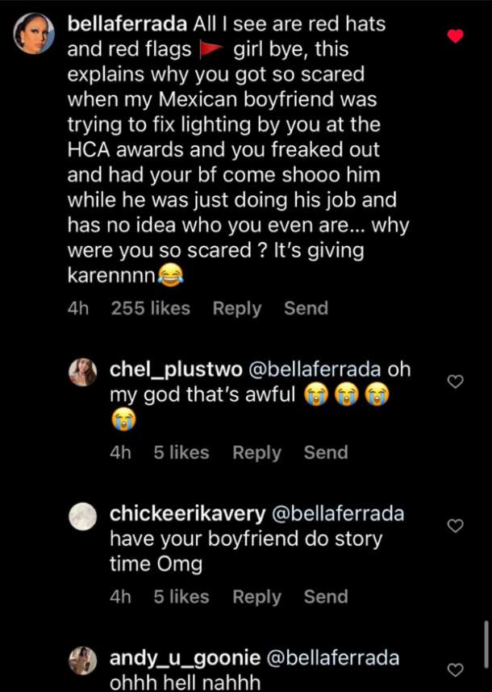This screenshot has height=692, width=492.
Task: Reply to chel_plustwo's comment
Action: tap(256, 453)
